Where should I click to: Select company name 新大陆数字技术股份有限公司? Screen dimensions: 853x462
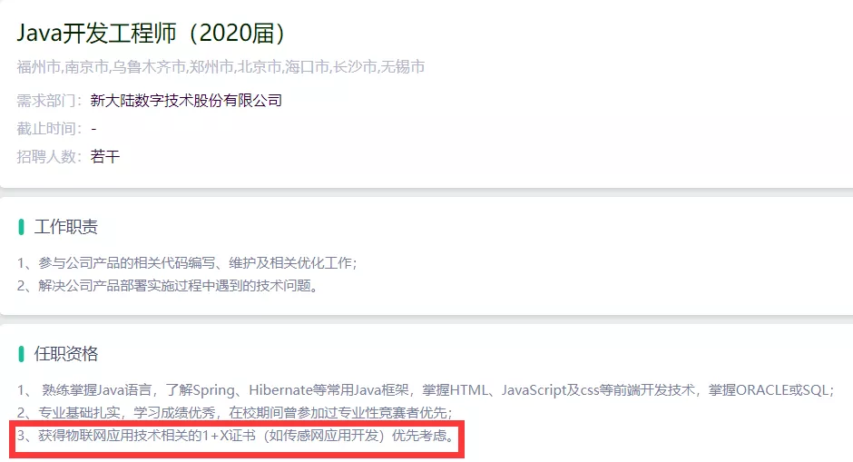click(x=186, y=101)
